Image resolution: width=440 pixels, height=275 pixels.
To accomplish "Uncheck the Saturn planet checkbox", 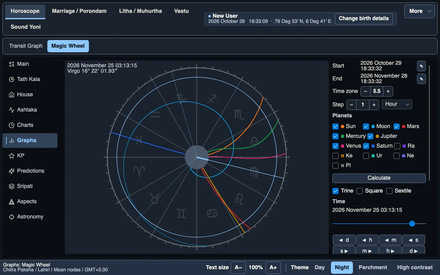I will [x=366, y=146].
